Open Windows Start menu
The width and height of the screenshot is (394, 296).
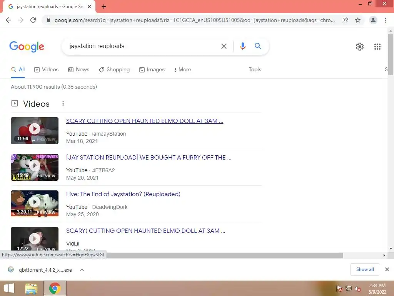click(x=9, y=288)
